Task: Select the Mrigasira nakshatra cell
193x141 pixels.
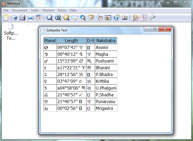Action: tap(106, 108)
